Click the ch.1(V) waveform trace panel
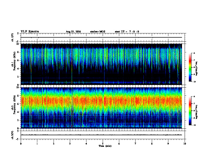The width and height of the screenshot is (208, 161). 103,37
